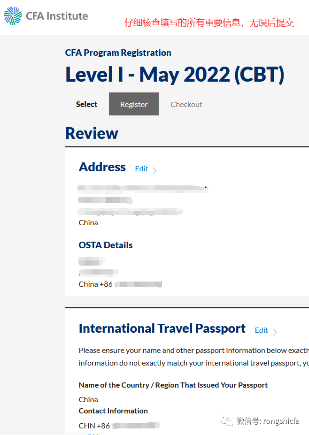Edit the Address section
309x435 pixels.
(142, 169)
